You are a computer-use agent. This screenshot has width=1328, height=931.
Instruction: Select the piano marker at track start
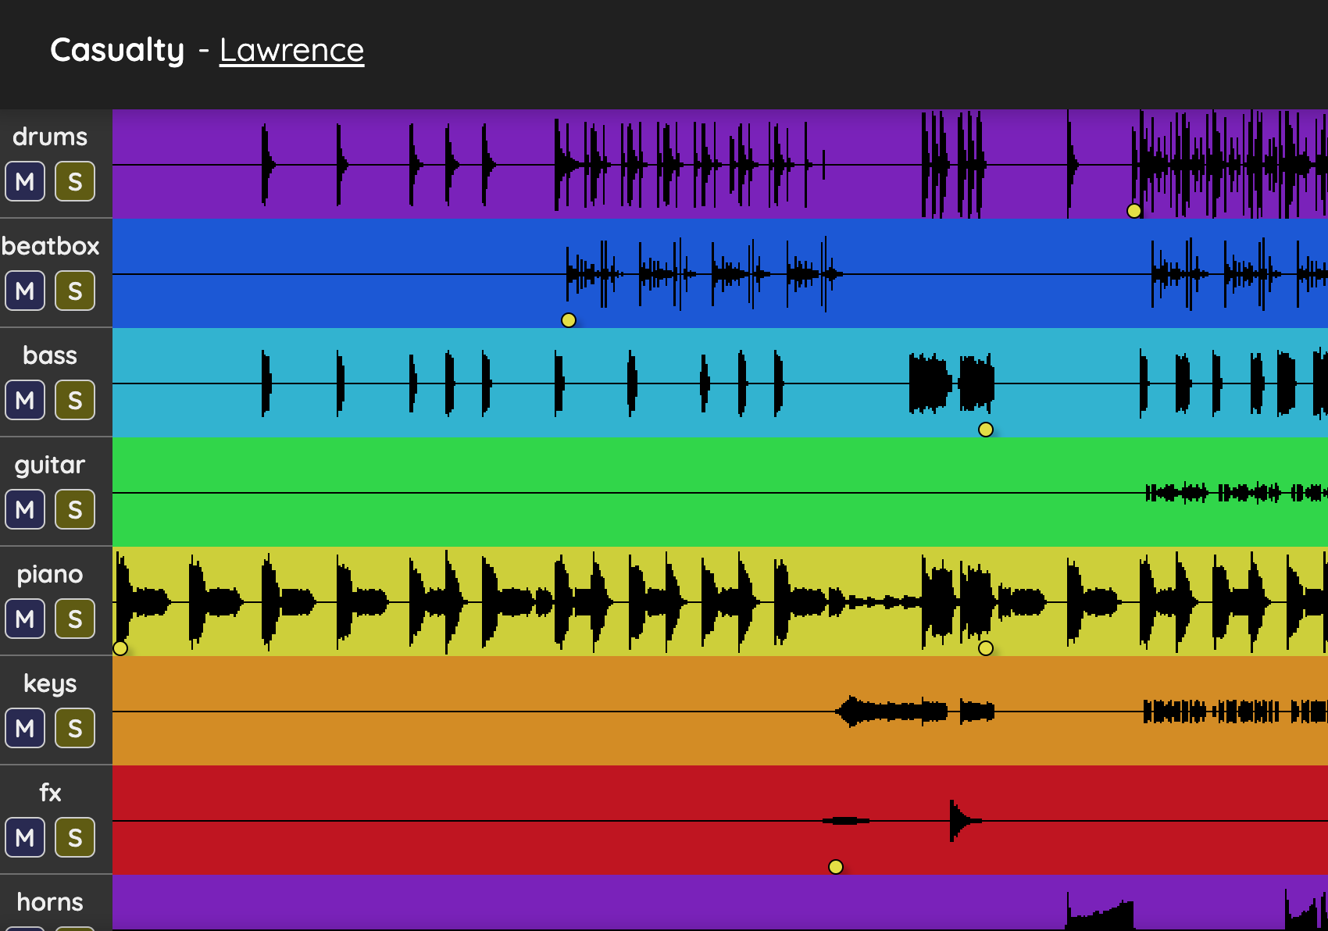(x=120, y=648)
